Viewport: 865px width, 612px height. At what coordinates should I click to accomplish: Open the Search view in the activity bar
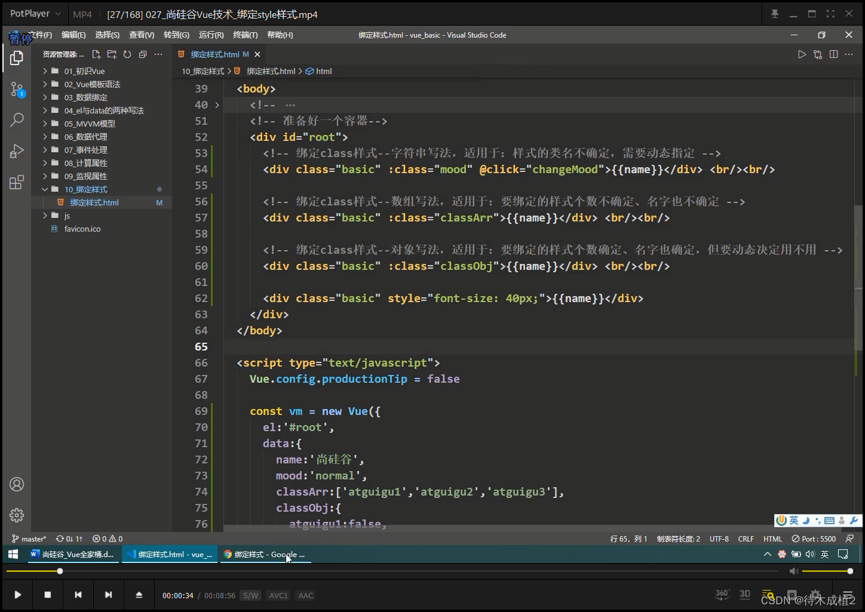tap(17, 120)
